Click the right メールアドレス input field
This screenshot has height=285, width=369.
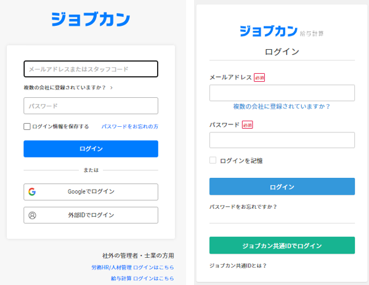click(x=282, y=93)
